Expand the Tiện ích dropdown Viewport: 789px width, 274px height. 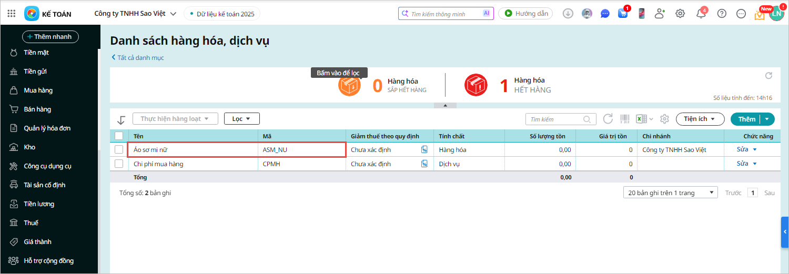click(700, 119)
